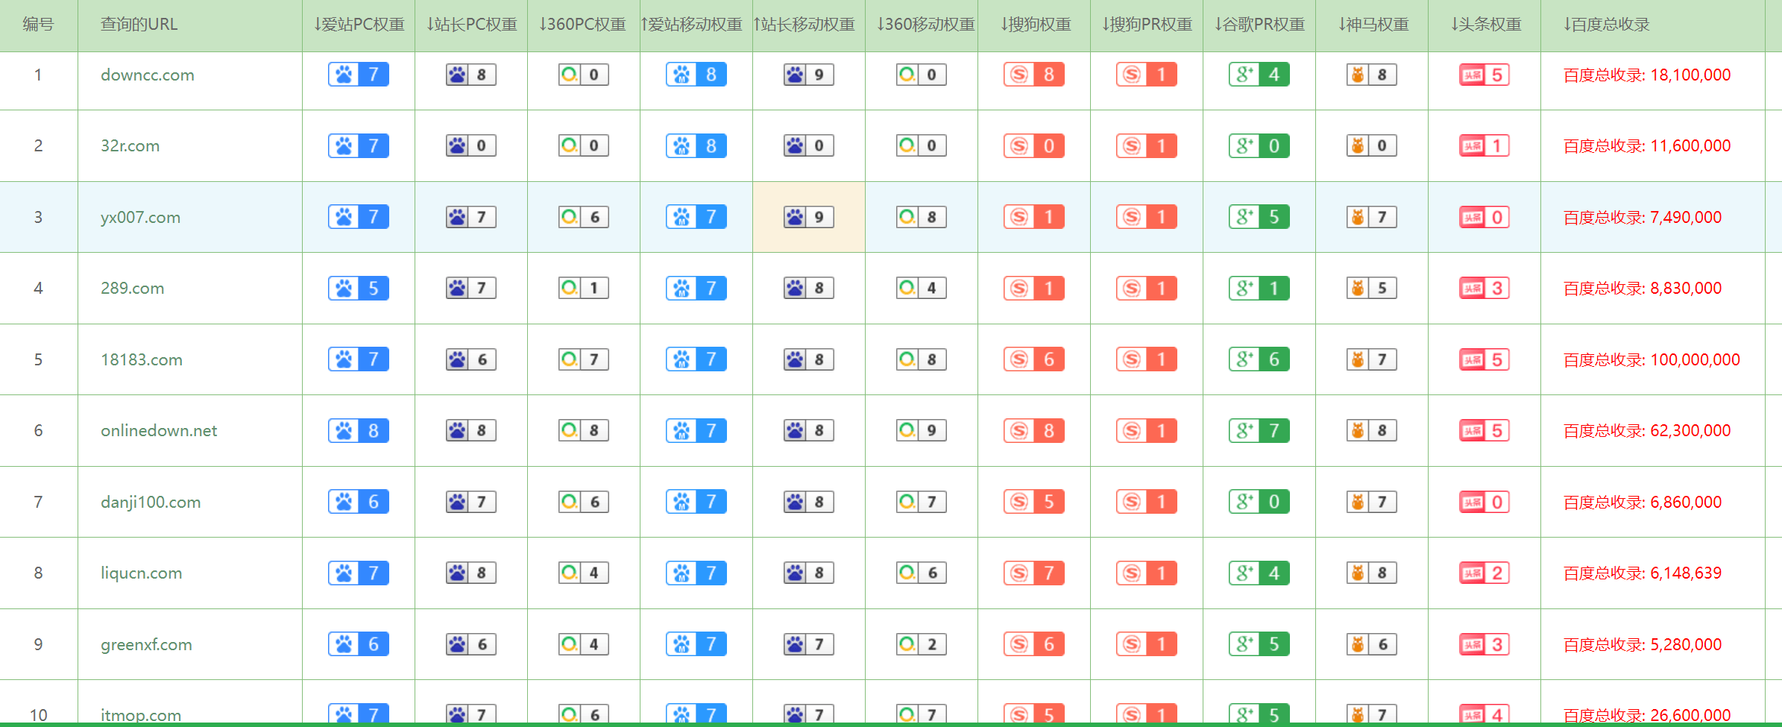Click downcc.com 搜狗权重 badge 8
The width and height of the screenshot is (1782, 727).
(x=1034, y=75)
